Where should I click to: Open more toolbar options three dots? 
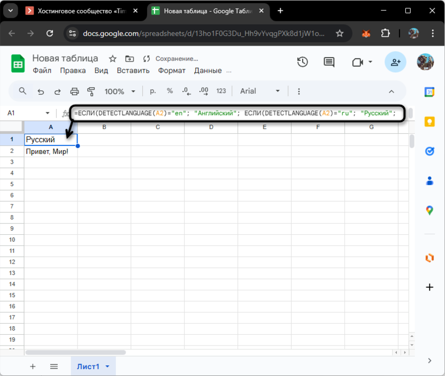(x=298, y=91)
